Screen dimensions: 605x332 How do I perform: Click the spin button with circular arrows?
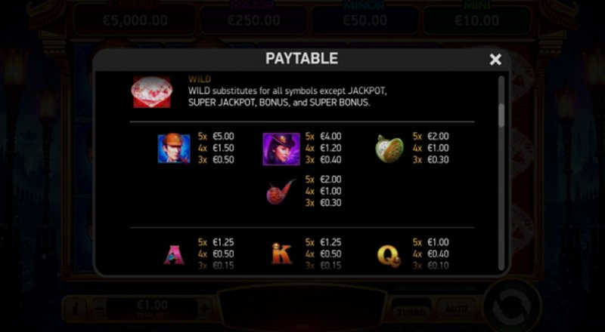coord(512,307)
